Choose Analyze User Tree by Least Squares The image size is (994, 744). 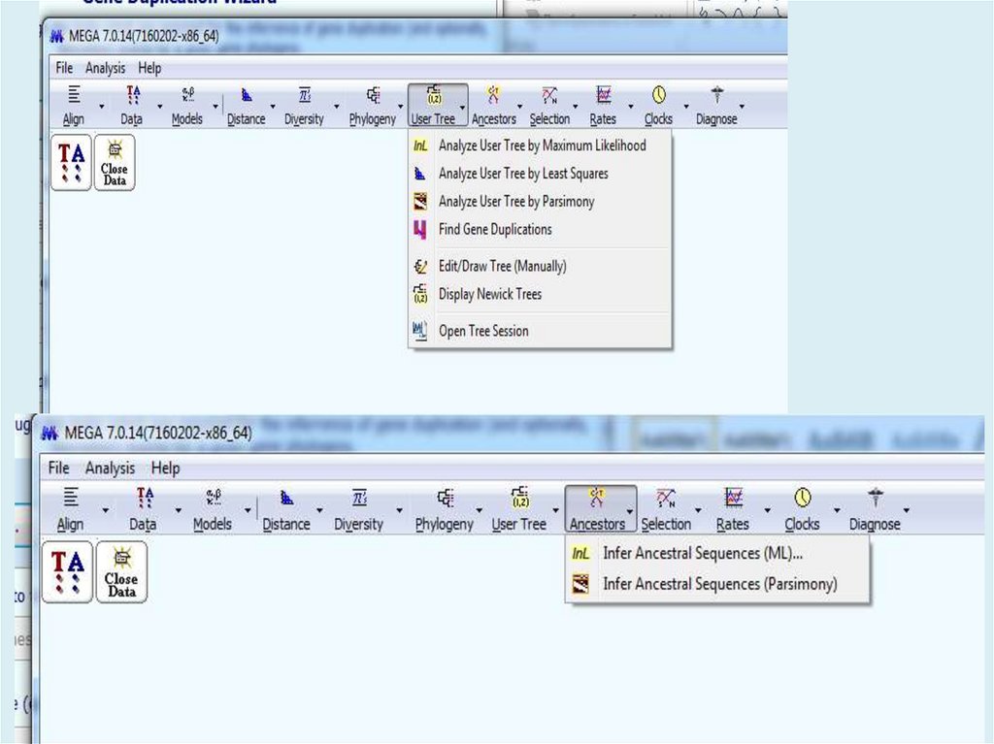point(540,174)
